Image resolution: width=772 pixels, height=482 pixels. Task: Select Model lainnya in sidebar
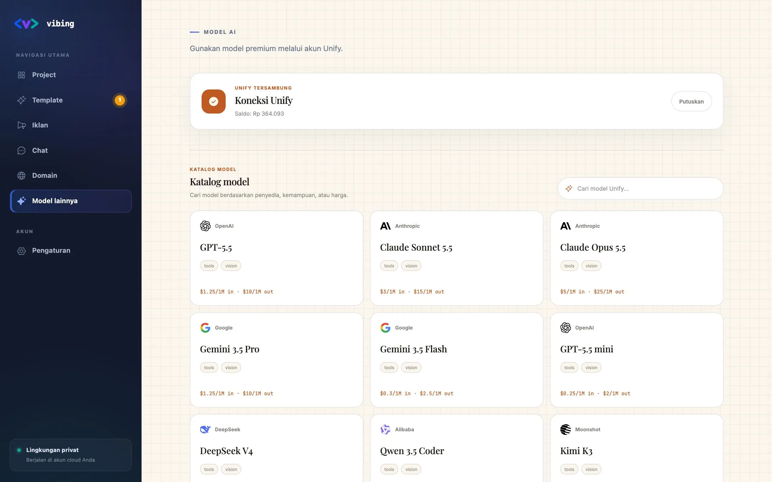[x=71, y=201]
